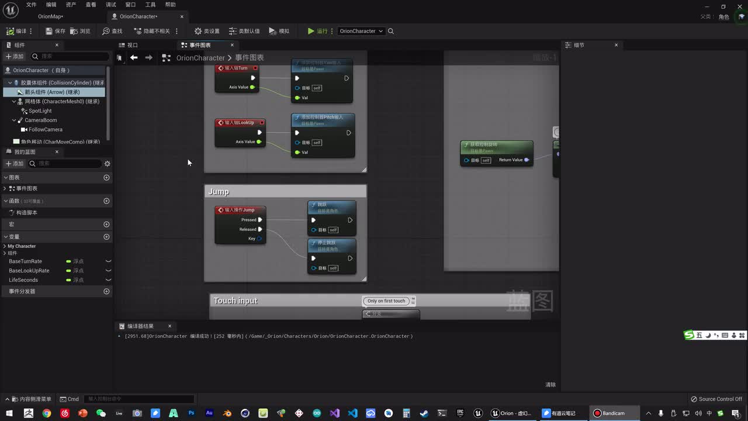Open the 工具 (Tools) menu
This screenshot has width=748, height=421.
150,5
